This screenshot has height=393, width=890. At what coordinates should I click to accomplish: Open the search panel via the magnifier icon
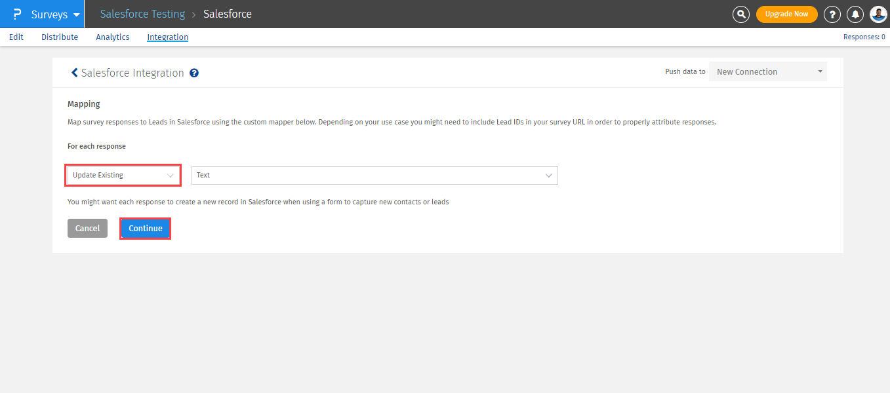click(x=740, y=14)
